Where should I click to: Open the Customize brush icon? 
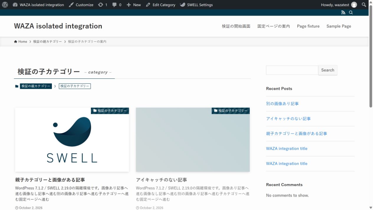[x=71, y=5]
